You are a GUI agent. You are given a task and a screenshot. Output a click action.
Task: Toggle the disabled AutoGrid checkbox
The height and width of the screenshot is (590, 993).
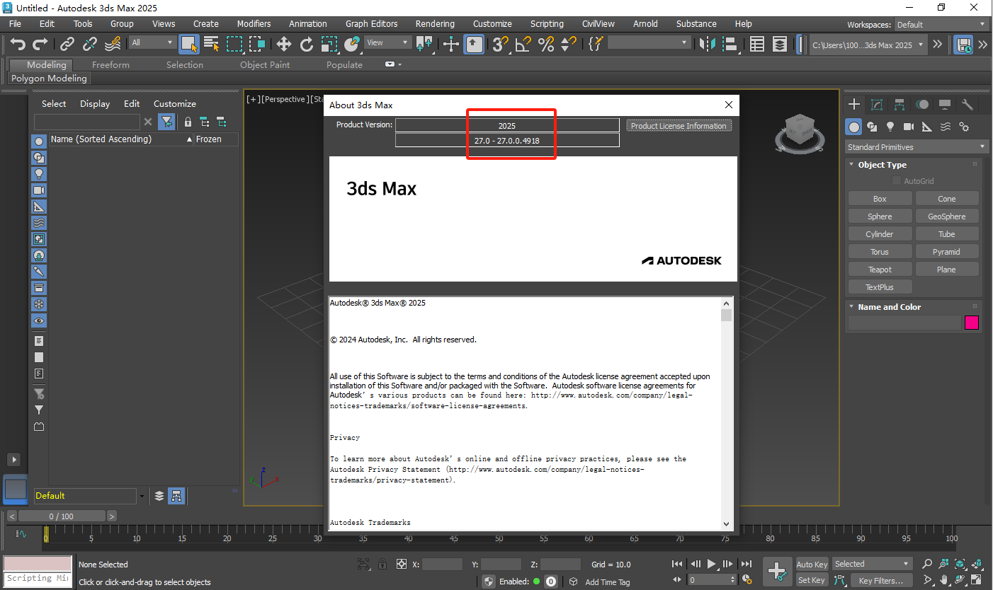[x=897, y=181]
